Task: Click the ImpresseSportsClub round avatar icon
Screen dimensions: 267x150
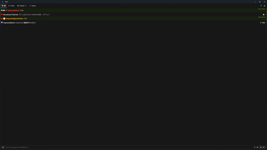Action: 4,19
